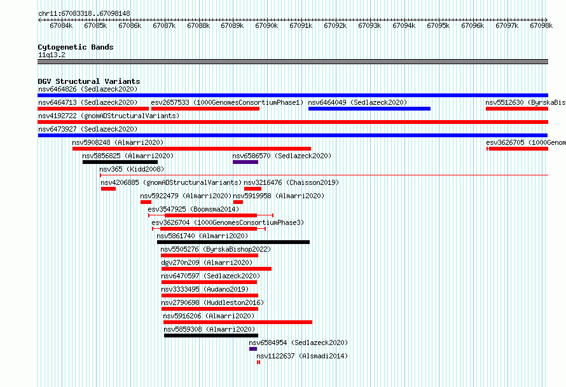Viewport: 566px width, 387px height.
Task: Click the red bar under nsv5505276
Action: pos(210,255)
